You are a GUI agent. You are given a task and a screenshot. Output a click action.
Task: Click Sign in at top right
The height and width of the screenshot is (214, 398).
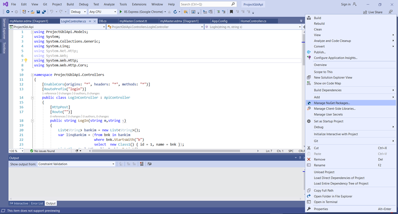click(x=346, y=4)
